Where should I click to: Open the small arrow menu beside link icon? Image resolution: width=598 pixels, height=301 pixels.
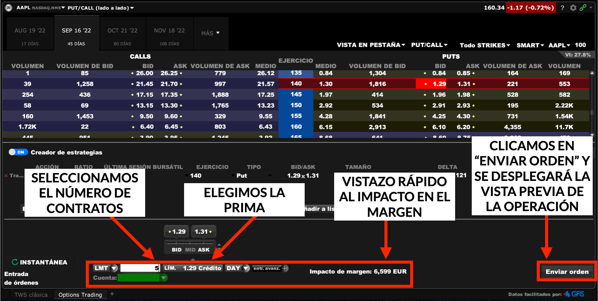[x=591, y=7]
